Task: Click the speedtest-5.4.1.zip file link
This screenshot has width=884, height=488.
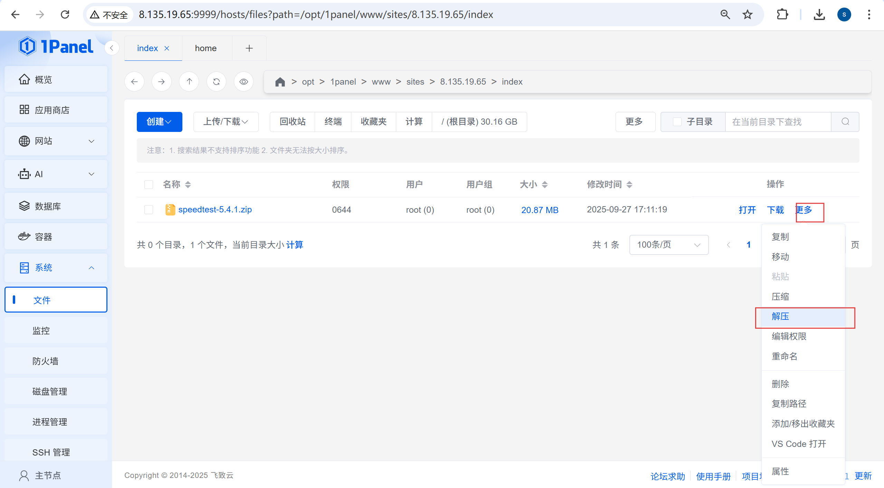Action: pos(215,210)
